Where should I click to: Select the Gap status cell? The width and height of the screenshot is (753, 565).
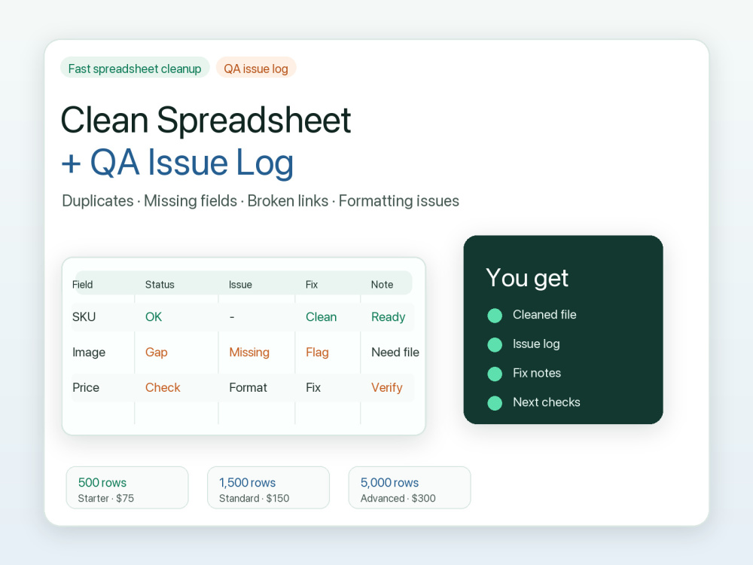point(157,352)
